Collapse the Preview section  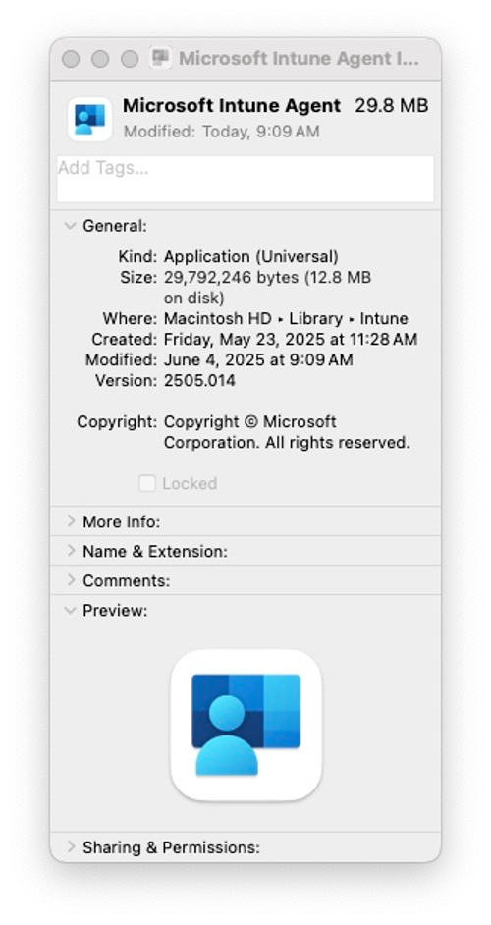(71, 610)
